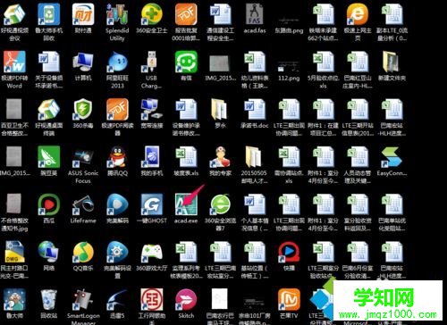Image resolution: width=447 pixels, height=325 pixels.
Task: Select the 计算机 computer icon
Action: [x=83, y=62]
